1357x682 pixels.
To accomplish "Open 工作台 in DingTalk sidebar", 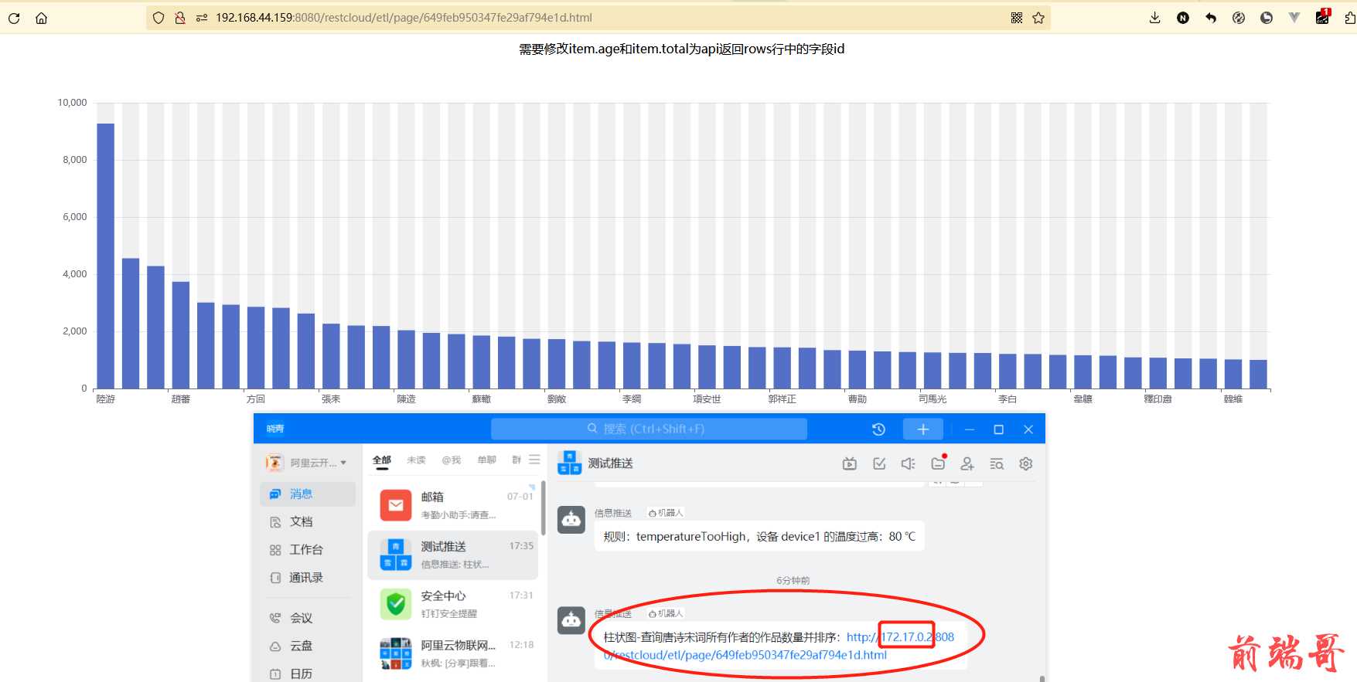I will (x=308, y=550).
